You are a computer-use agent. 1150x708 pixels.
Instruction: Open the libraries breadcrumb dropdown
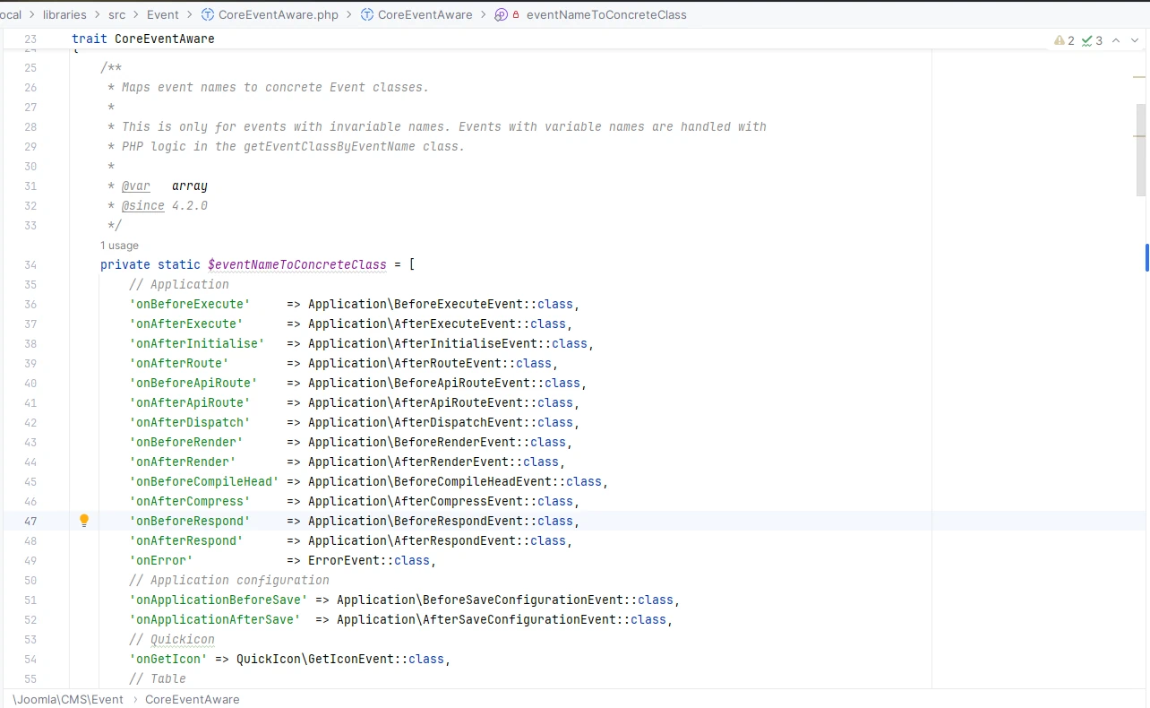[x=64, y=14]
